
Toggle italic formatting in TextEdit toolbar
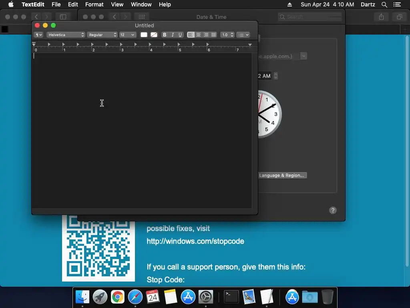(x=173, y=35)
